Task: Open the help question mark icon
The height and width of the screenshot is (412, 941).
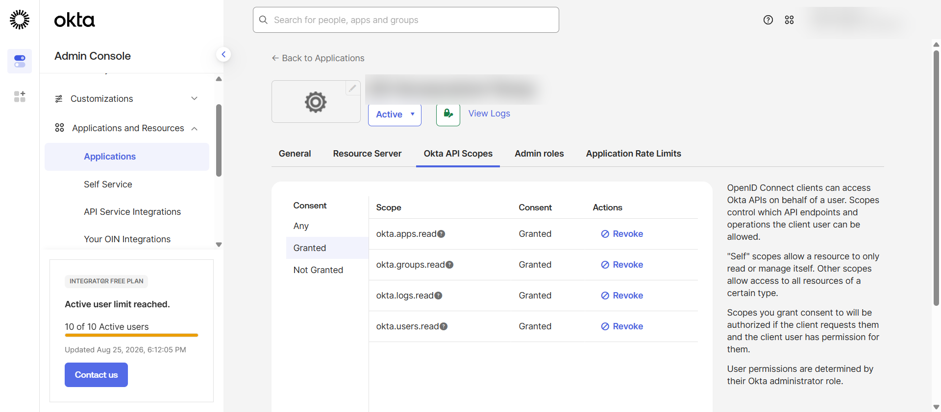Action: coord(768,20)
